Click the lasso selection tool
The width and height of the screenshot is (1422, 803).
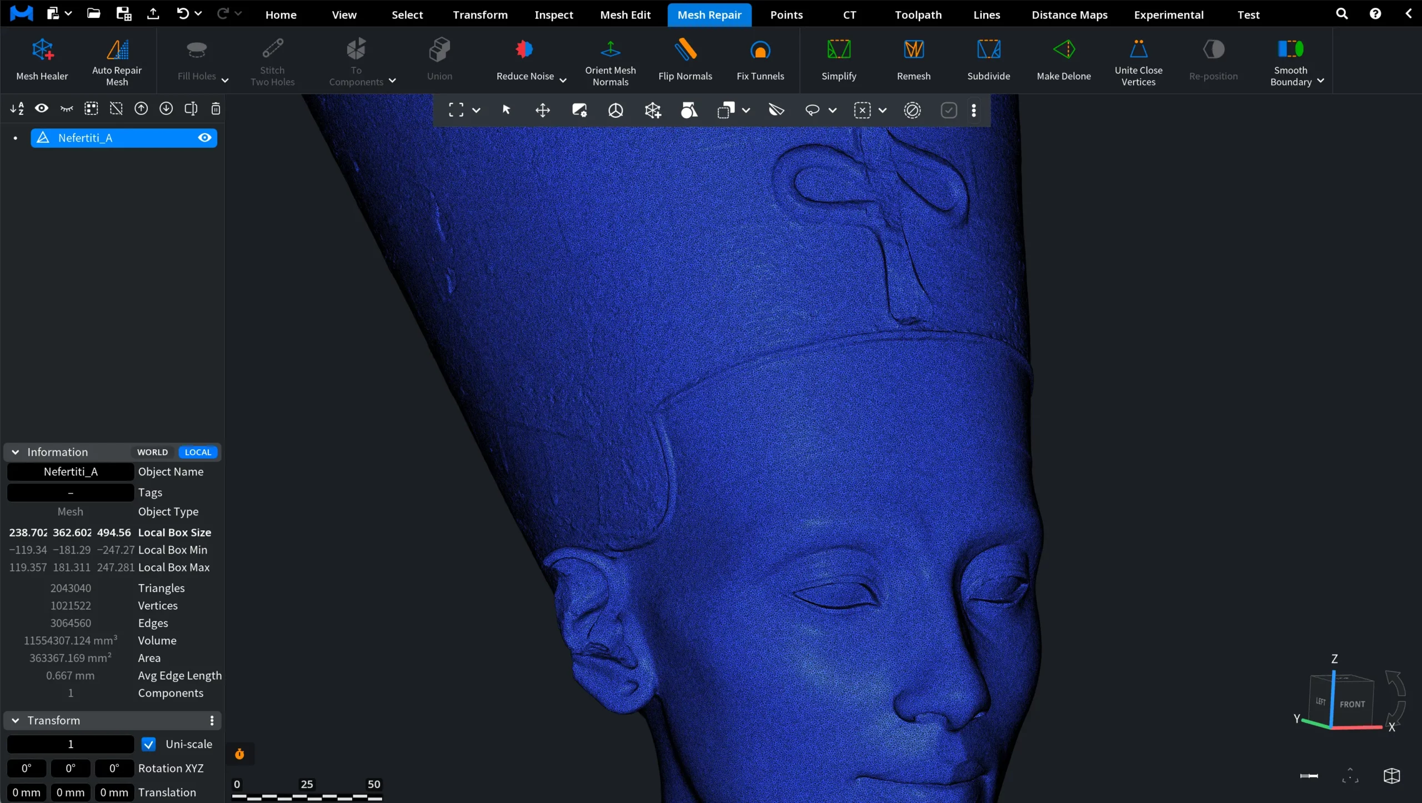pyautogui.click(x=812, y=110)
